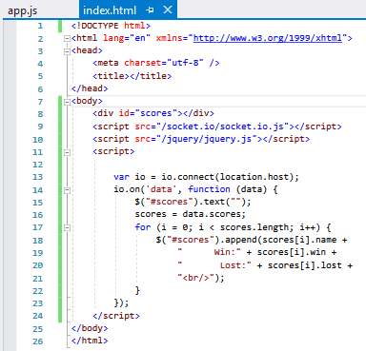Collapse the script block on line 11

[x=67, y=152]
